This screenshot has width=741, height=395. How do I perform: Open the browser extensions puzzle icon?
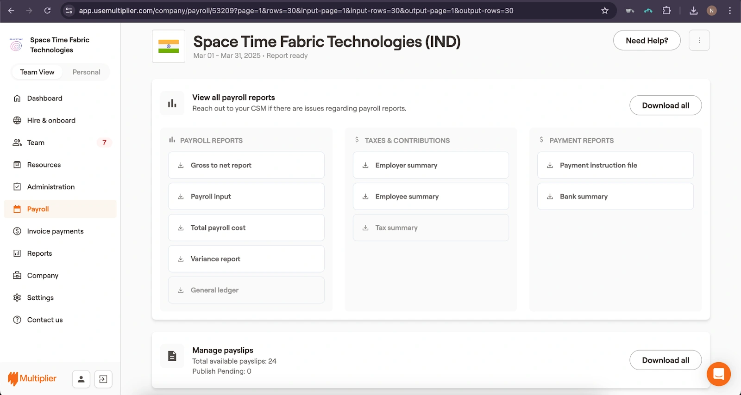click(x=666, y=11)
